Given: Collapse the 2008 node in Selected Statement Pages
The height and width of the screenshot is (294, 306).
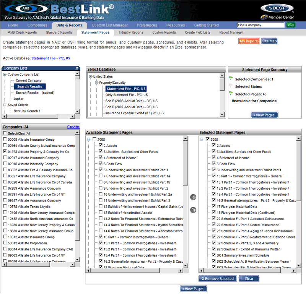Looking at the screenshot, I should 202,139.
